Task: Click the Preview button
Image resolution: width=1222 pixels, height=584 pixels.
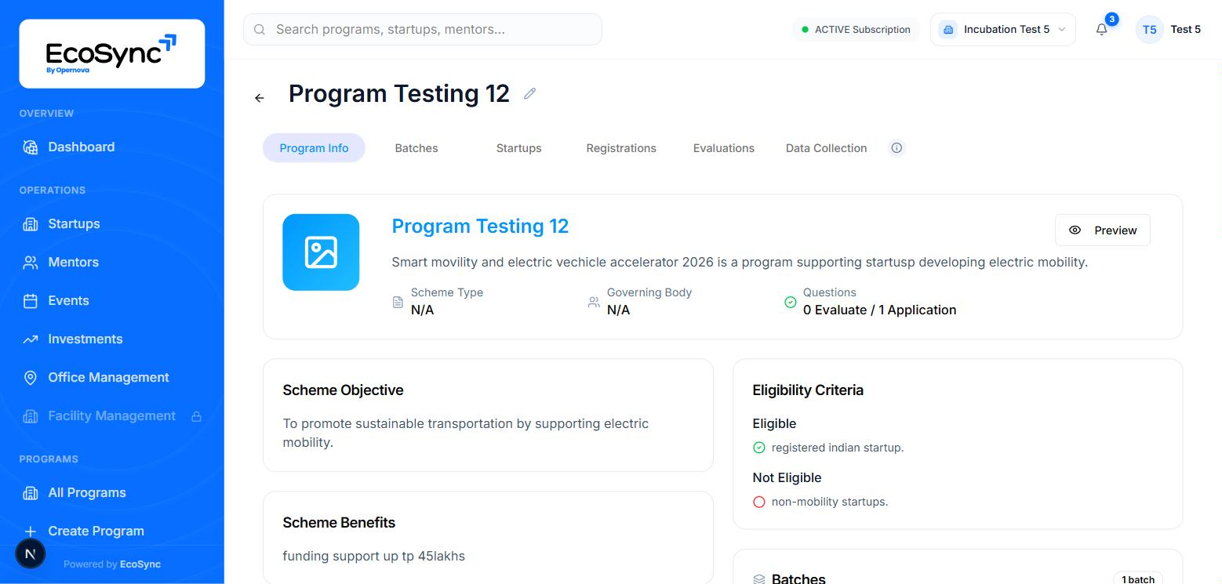Action: coord(1102,230)
